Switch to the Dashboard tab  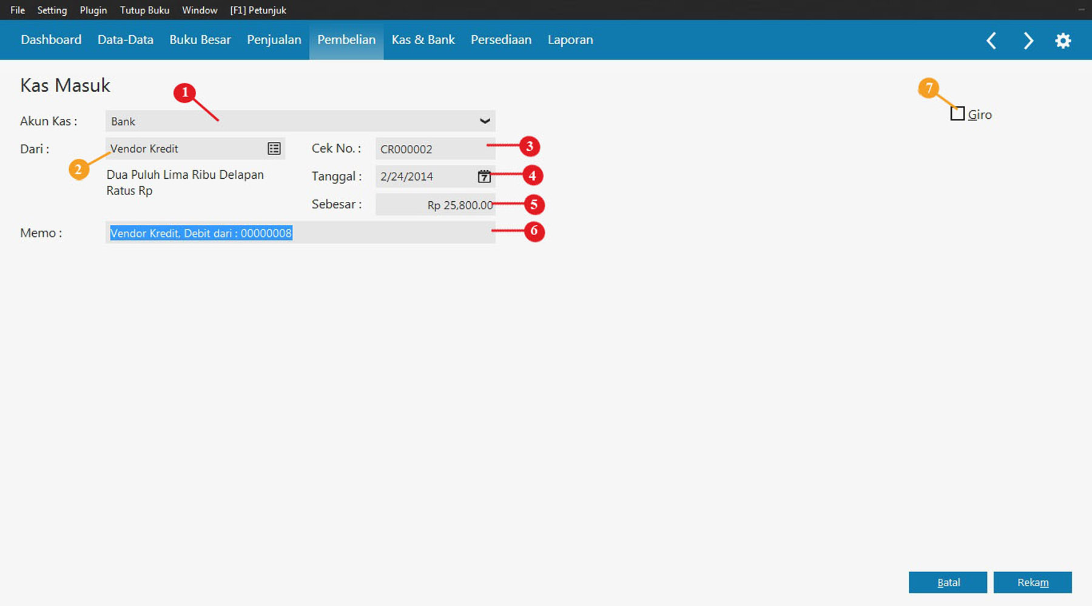point(51,40)
